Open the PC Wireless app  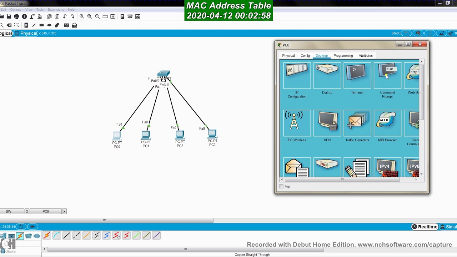pyautogui.click(x=297, y=124)
